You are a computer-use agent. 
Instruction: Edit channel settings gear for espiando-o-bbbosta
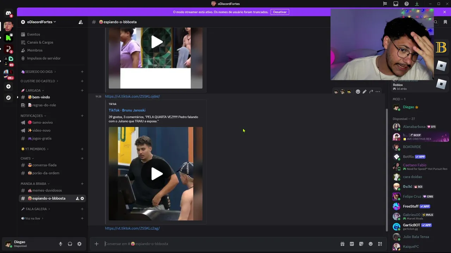pyautogui.click(x=82, y=199)
